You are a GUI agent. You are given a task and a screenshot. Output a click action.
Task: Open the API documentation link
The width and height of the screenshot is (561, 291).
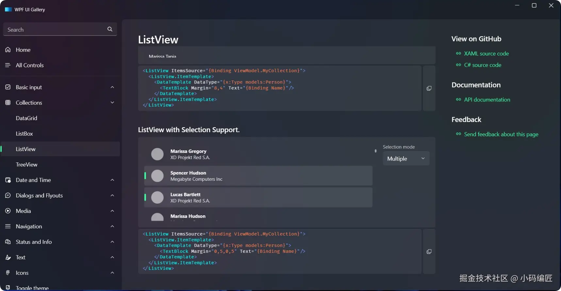pos(487,100)
